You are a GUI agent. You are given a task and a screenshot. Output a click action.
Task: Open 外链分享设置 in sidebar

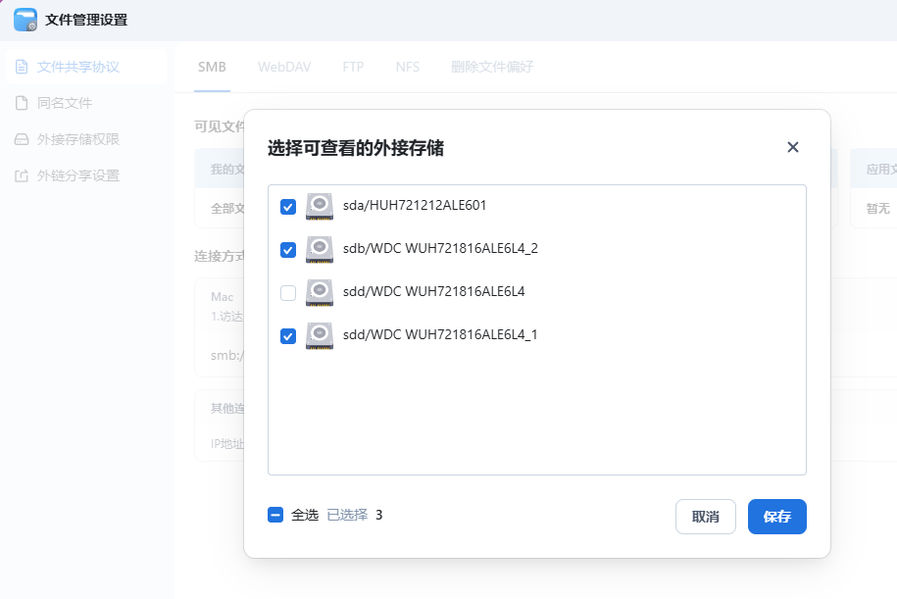click(x=86, y=175)
